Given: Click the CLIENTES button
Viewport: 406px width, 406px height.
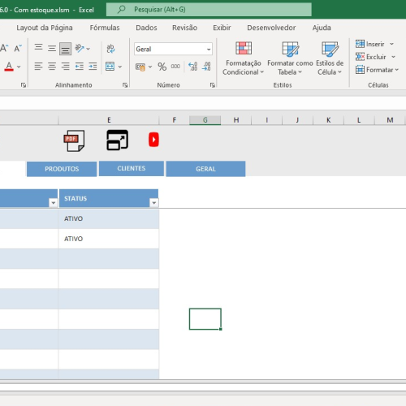Looking at the screenshot, I should coord(132,168).
